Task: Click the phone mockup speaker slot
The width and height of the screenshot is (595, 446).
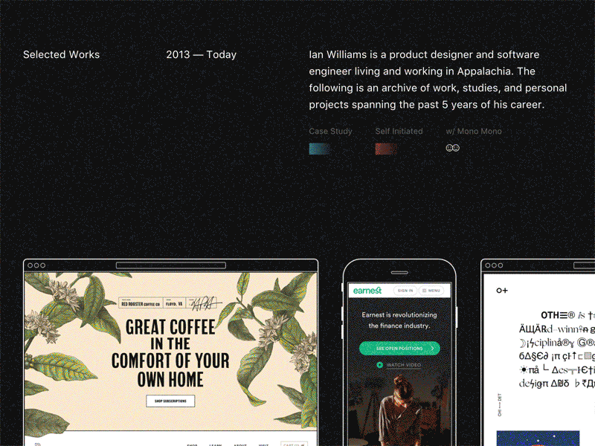Action: point(399,272)
